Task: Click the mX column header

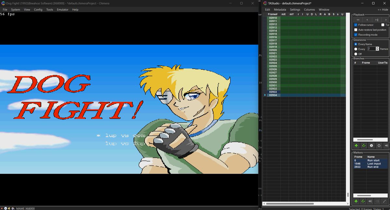Action: (284, 14)
